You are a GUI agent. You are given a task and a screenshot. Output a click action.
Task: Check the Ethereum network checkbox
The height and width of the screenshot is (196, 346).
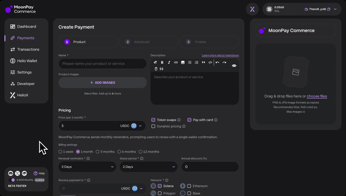pos(189,186)
